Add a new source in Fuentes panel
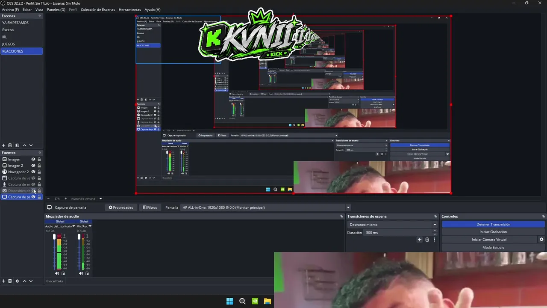The width and height of the screenshot is (547, 308). click(4, 281)
